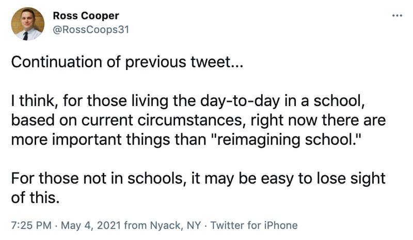413x240 pixels.
Task: Click the word 'day-to-day' in the tweet
Action: click(x=240, y=101)
